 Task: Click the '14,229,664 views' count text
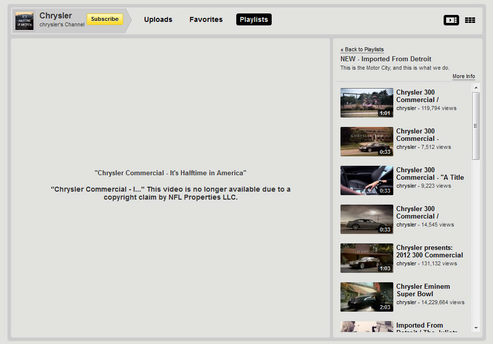coord(443,302)
